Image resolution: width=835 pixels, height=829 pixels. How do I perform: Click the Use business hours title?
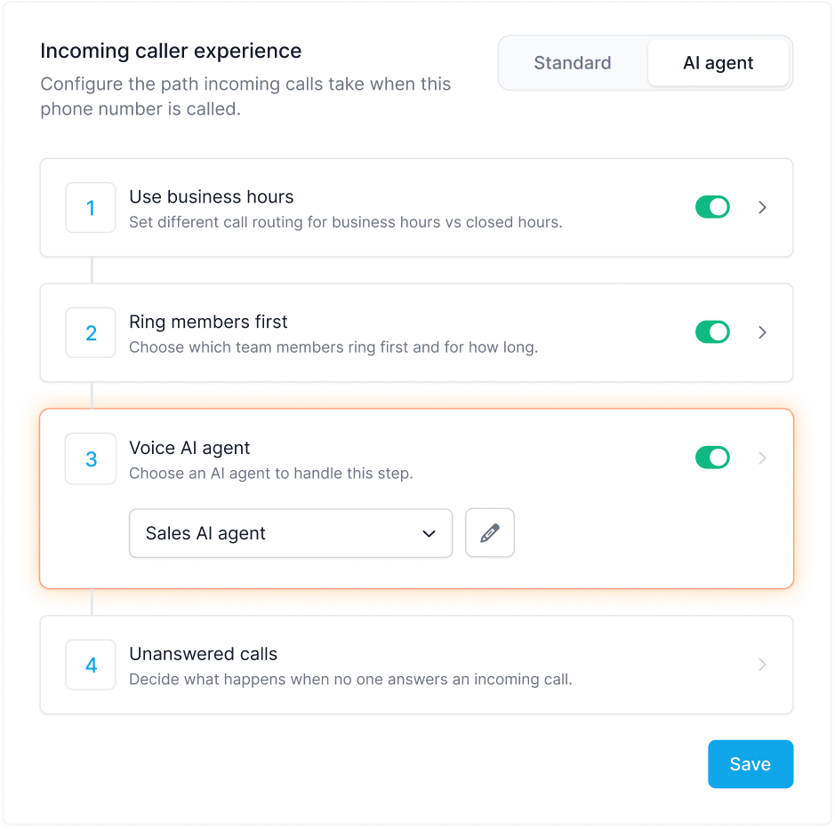point(212,196)
